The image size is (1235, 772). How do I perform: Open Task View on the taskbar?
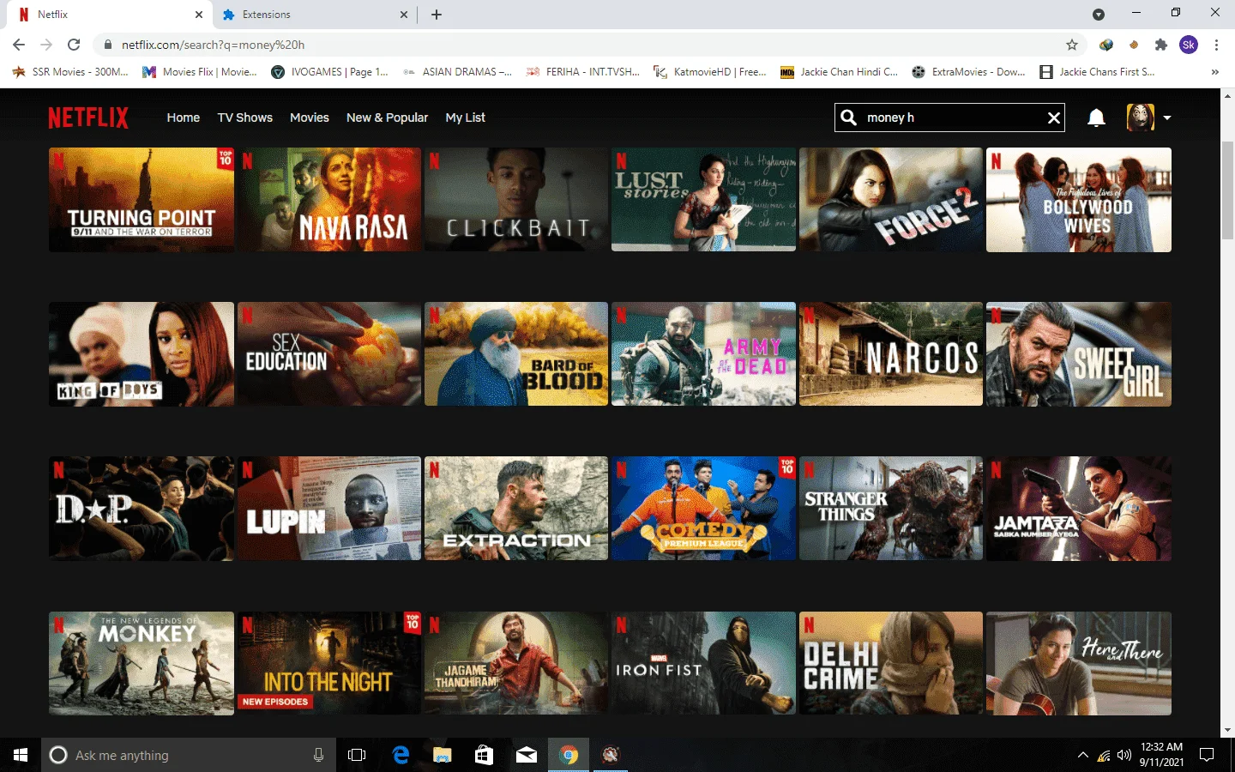pos(357,755)
